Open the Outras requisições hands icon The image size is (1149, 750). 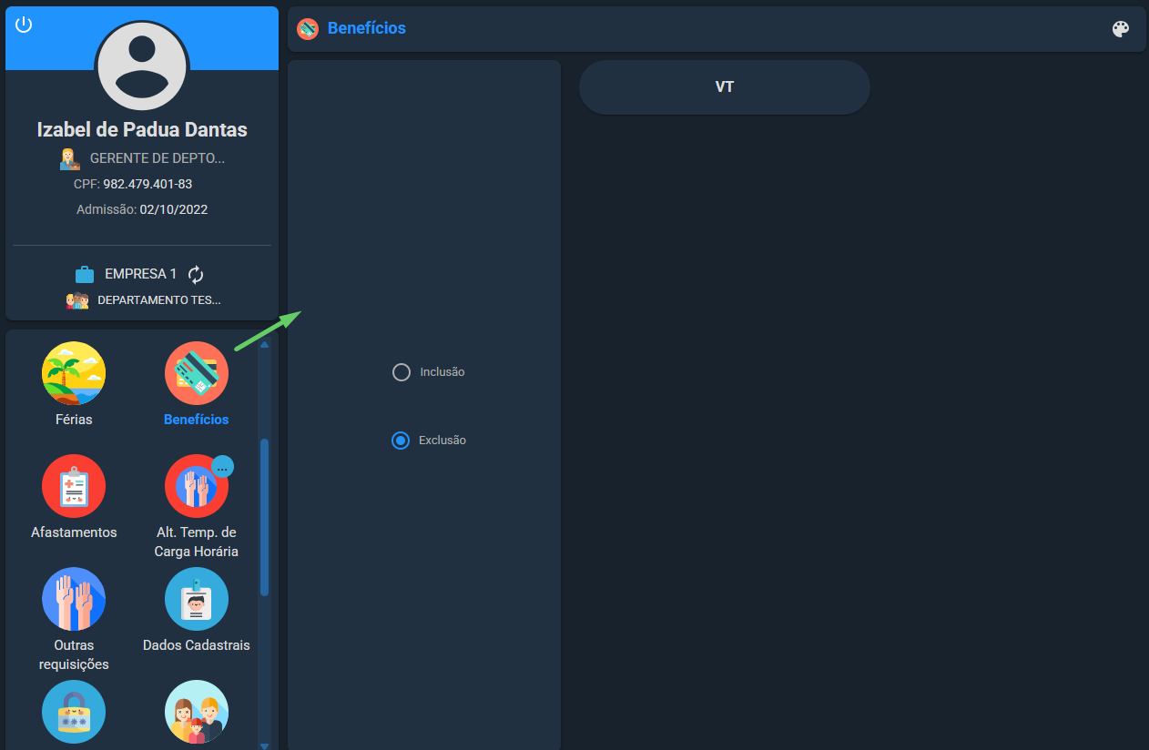[x=74, y=599]
